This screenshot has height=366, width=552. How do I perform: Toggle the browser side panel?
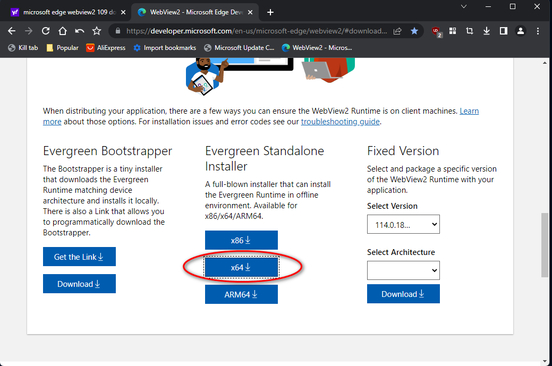pyautogui.click(x=504, y=31)
